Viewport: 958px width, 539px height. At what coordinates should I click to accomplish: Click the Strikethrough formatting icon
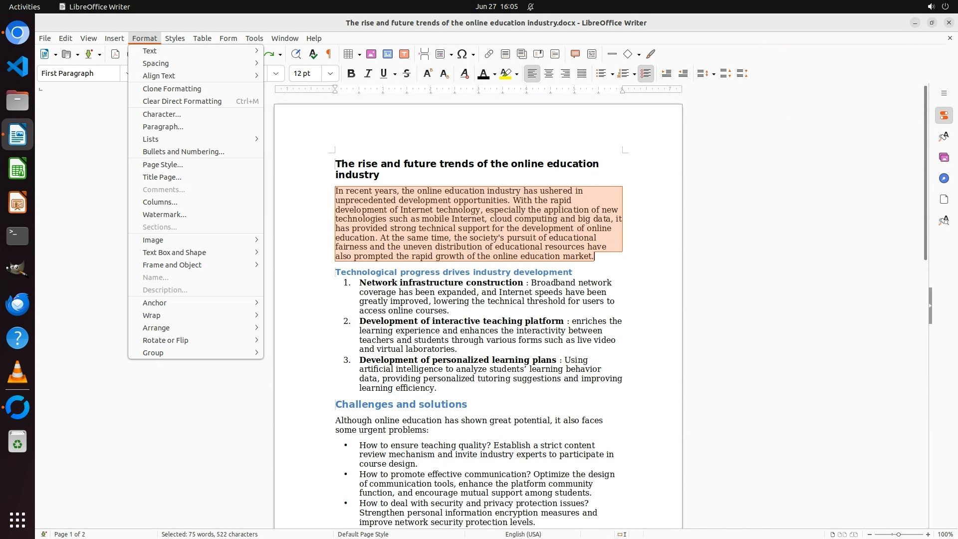coord(407,73)
